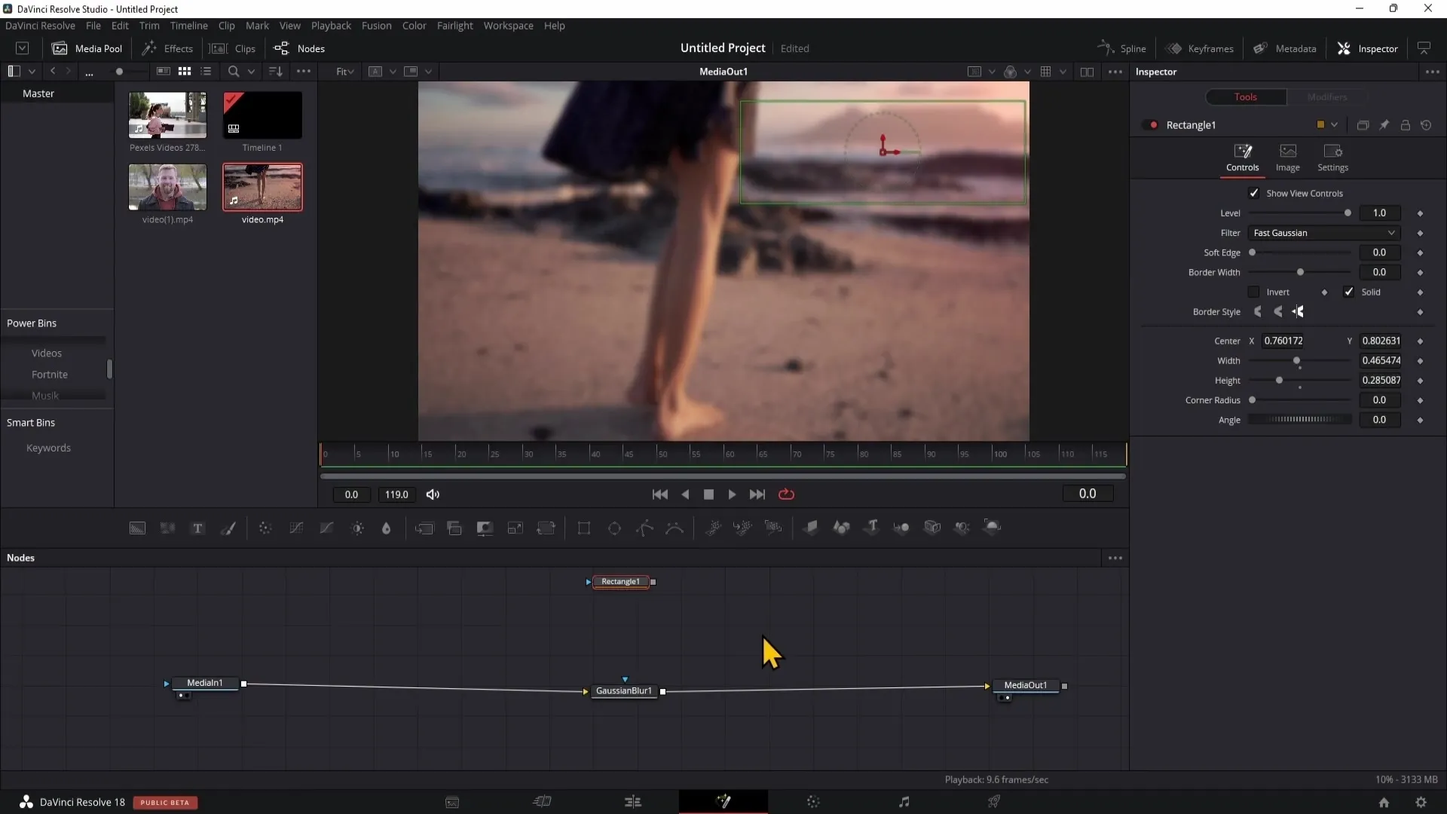This screenshot has width=1447, height=814.
Task: Select the Color menu item
Action: coord(415,25)
